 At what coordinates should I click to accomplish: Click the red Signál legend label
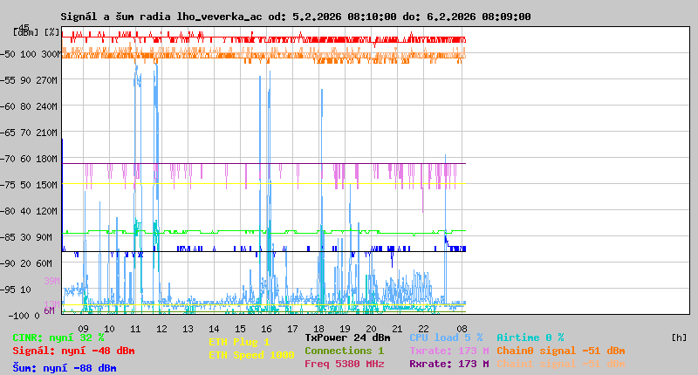pos(73,351)
